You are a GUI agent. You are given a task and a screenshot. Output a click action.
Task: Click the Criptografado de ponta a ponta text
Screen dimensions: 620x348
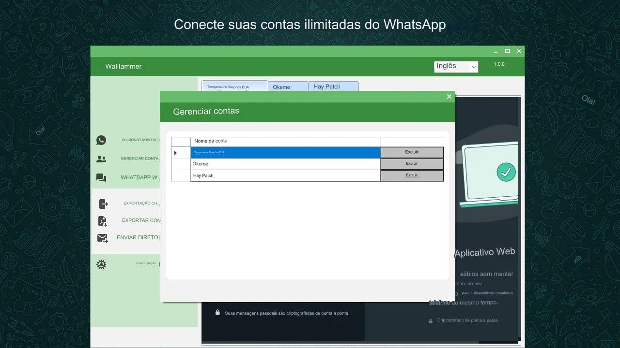pyautogui.click(x=467, y=320)
